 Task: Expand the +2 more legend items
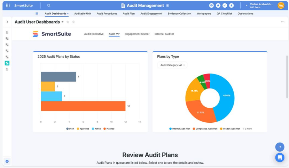click(x=247, y=129)
